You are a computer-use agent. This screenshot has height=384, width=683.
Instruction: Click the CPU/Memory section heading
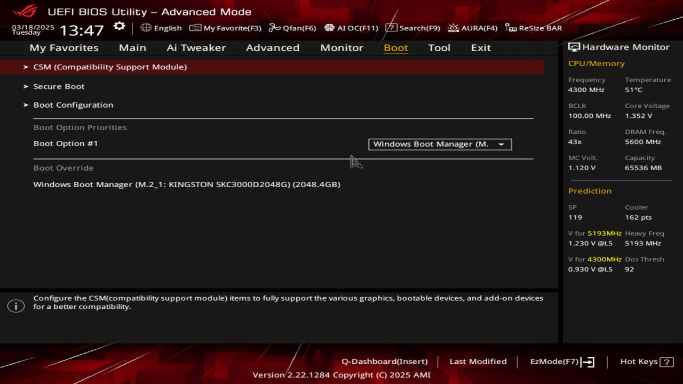[596, 63]
